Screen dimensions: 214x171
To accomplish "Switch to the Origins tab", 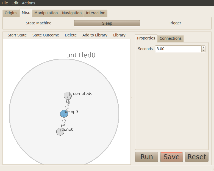I will point(11,13).
